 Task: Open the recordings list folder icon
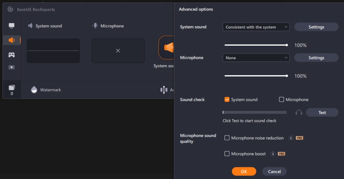pyautogui.click(x=12, y=88)
